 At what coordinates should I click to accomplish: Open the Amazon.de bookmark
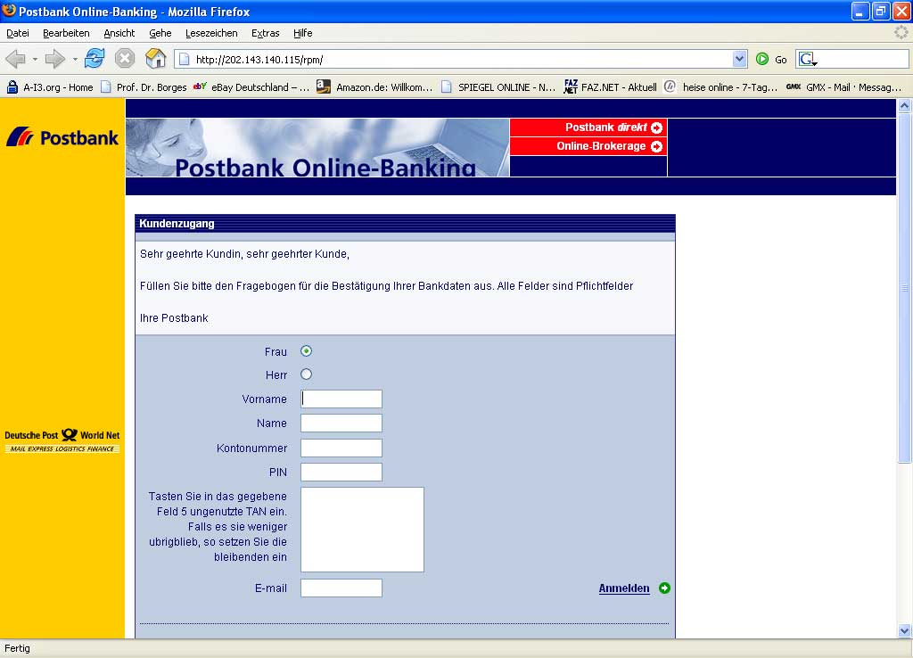374,87
